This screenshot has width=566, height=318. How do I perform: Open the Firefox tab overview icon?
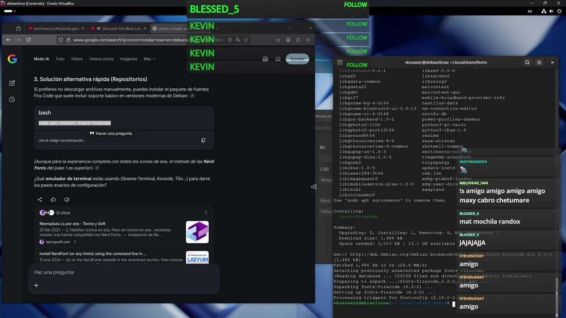click(x=18, y=28)
